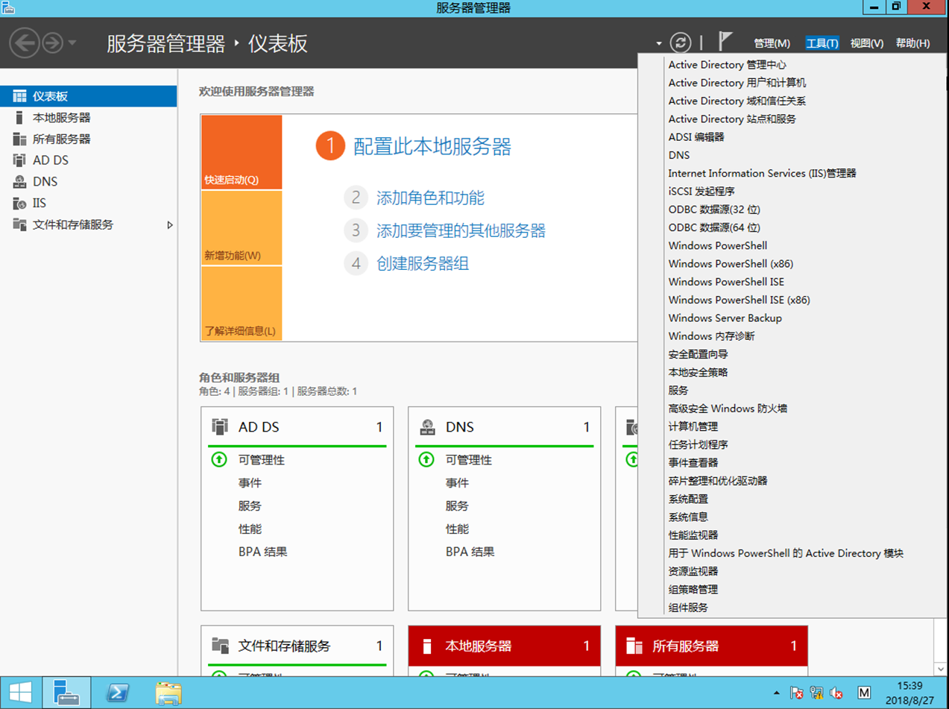Select the 仪表板 icon in the sidebar
949x709 pixels.
[x=19, y=96]
